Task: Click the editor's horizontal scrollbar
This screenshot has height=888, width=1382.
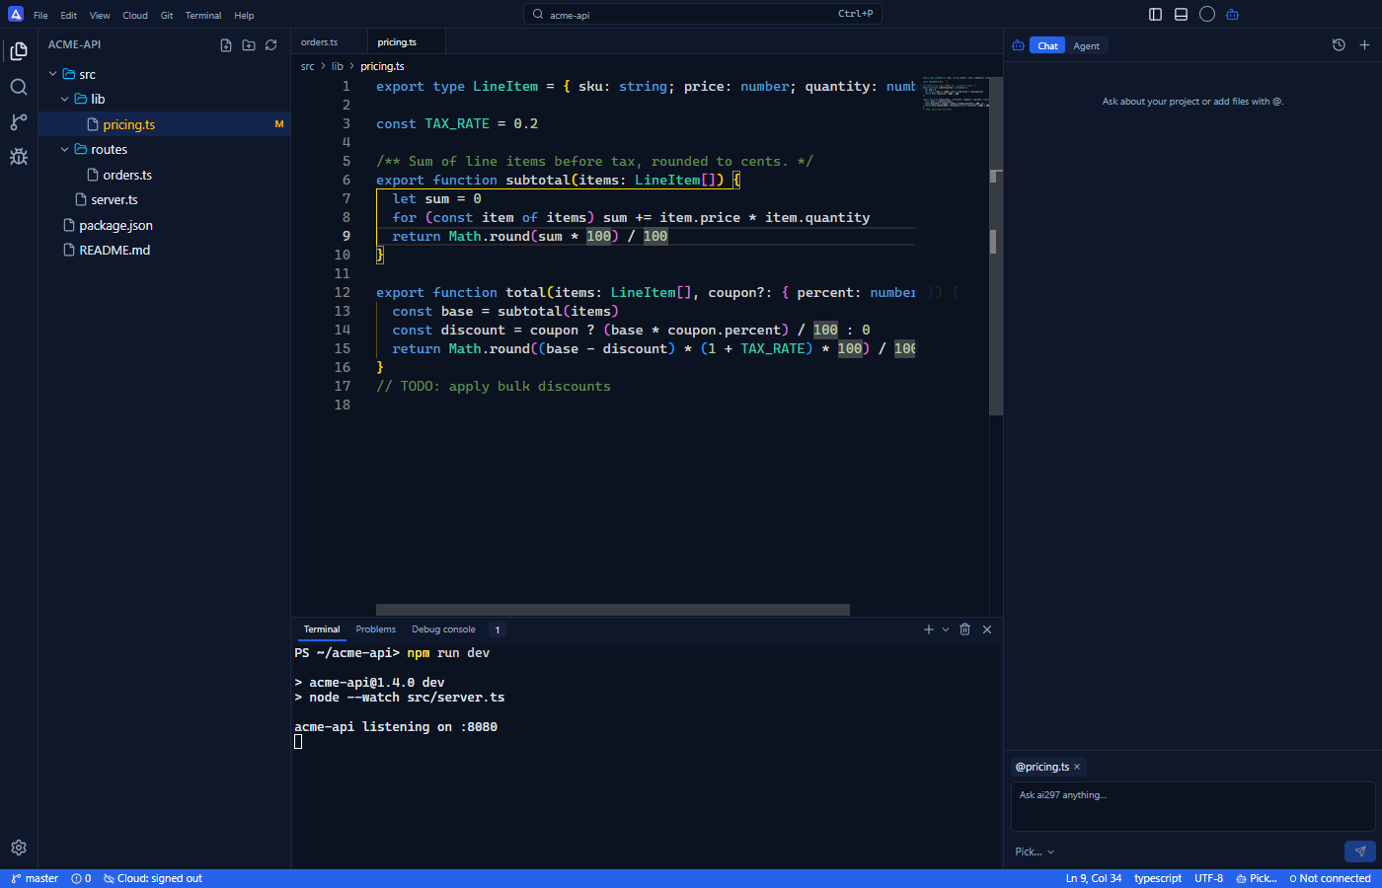Action: tap(613, 610)
